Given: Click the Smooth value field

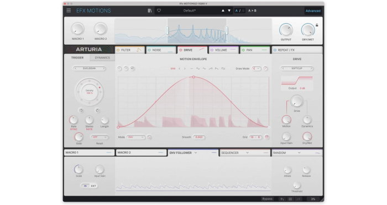Looking at the screenshot, I should tap(199, 137).
